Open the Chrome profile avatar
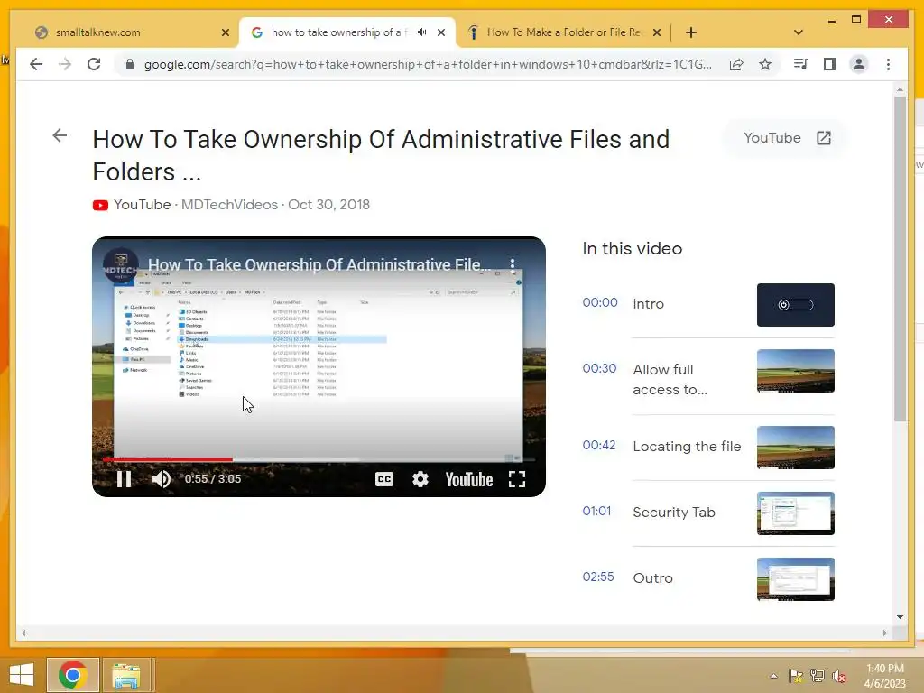924x693 pixels. pyautogui.click(x=859, y=64)
